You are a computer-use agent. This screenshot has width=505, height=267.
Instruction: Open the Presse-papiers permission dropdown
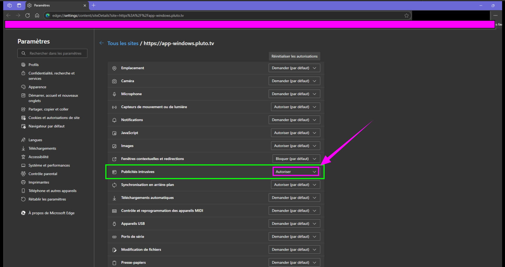pos(294,262)
